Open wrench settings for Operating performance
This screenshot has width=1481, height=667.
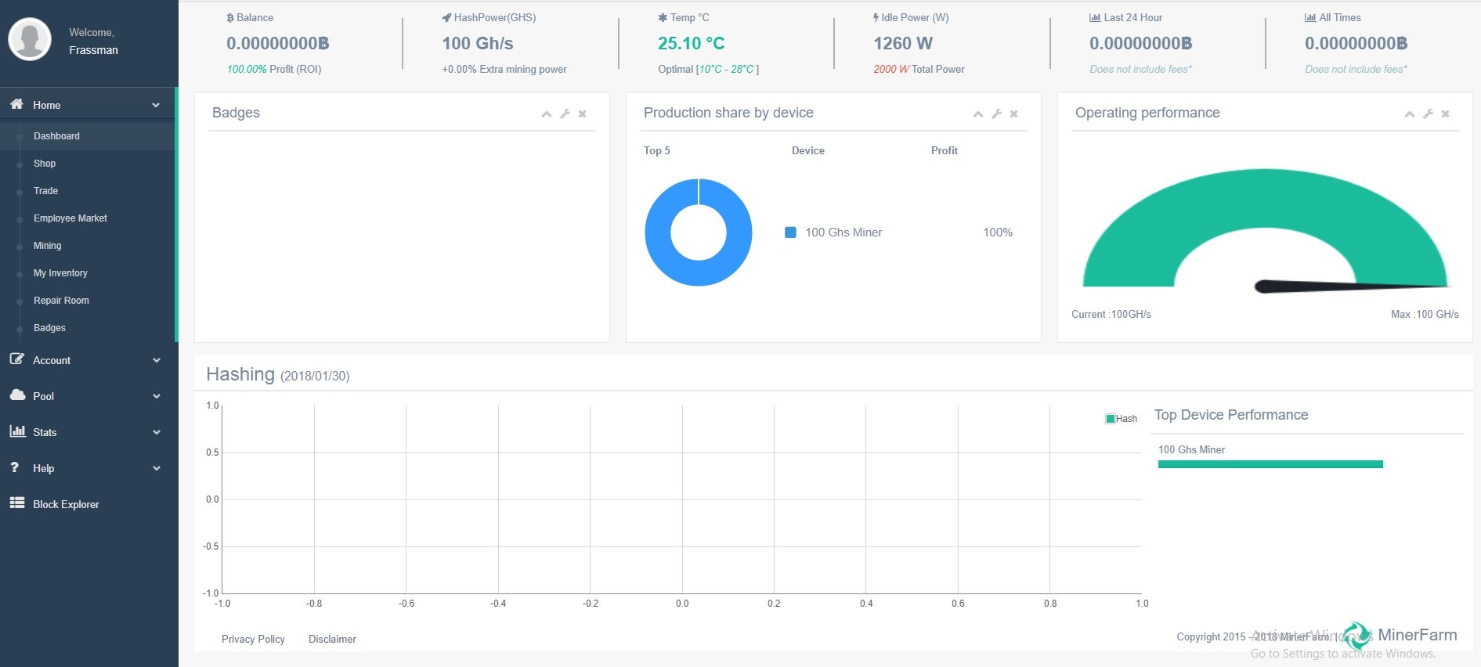(1428, 114)
